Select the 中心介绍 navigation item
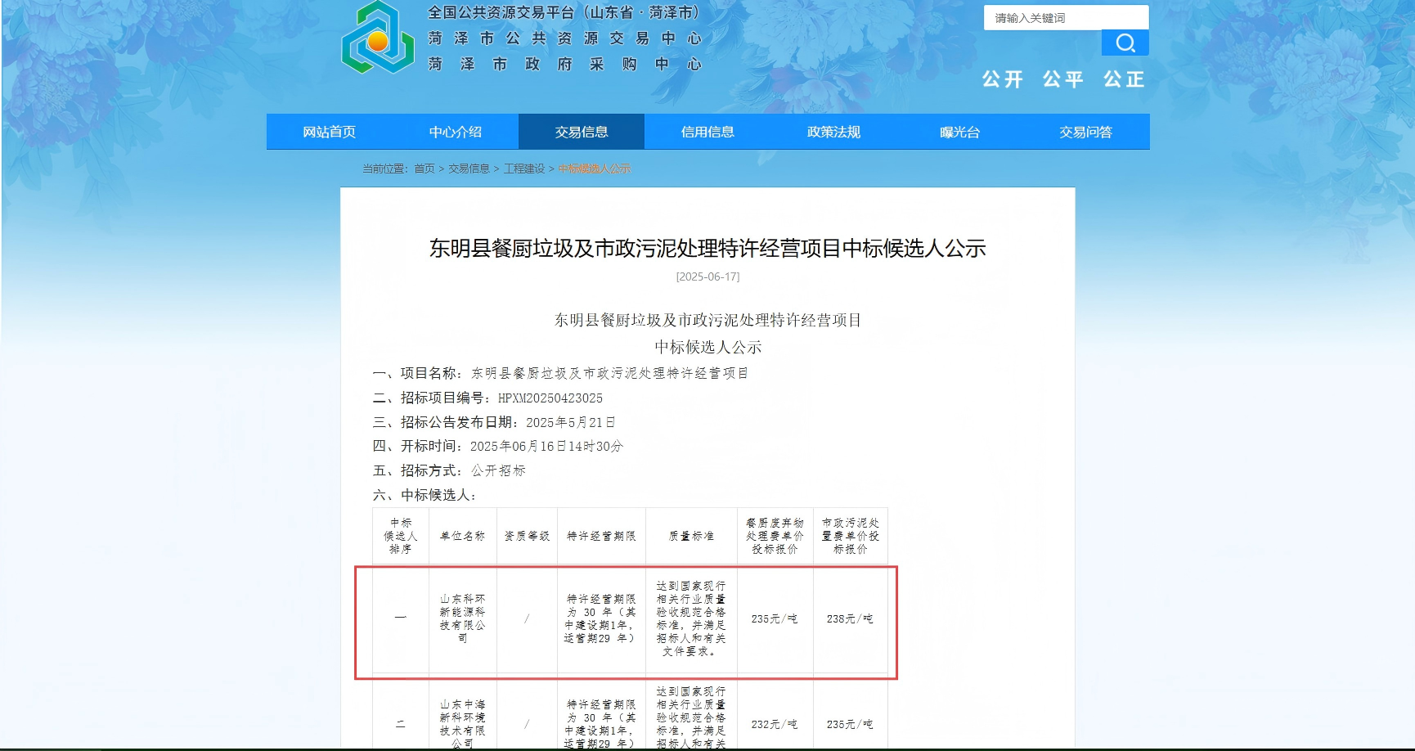Screen dimensions: 1415x751 click(456, 131)
